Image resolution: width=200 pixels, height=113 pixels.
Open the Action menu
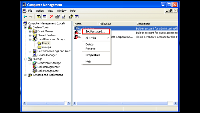pos(40,11)
